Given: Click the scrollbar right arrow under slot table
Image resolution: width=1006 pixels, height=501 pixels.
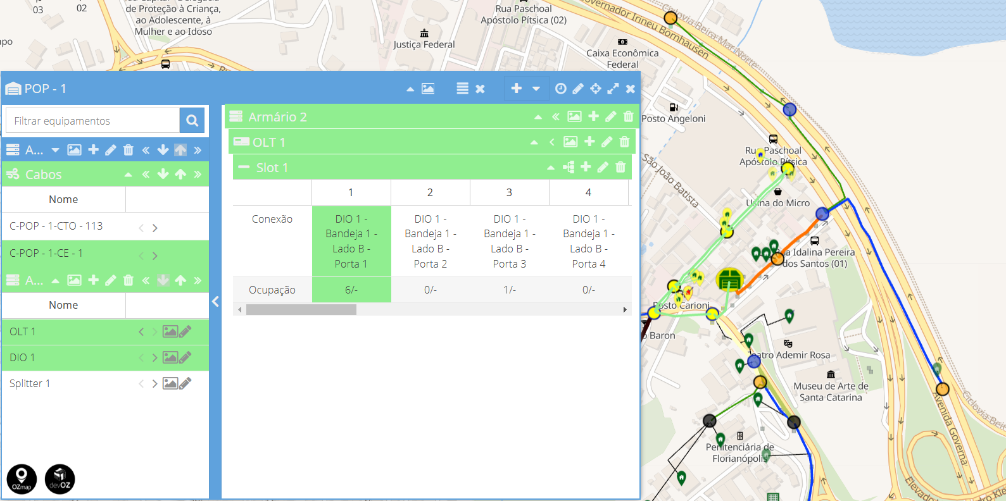Looking at the screenshot, I should pos(625,309).
